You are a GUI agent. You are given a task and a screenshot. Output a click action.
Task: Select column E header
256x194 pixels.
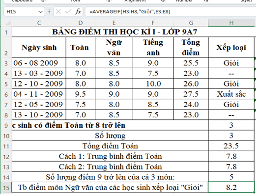(114, 23)
